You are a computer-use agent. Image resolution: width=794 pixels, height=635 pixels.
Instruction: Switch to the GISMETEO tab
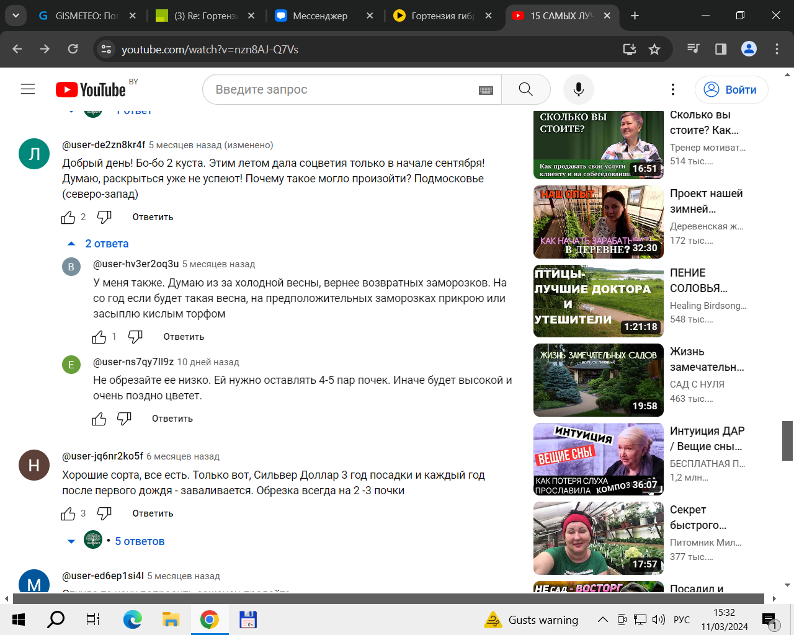pyautogui.click(x=87, y=16)
